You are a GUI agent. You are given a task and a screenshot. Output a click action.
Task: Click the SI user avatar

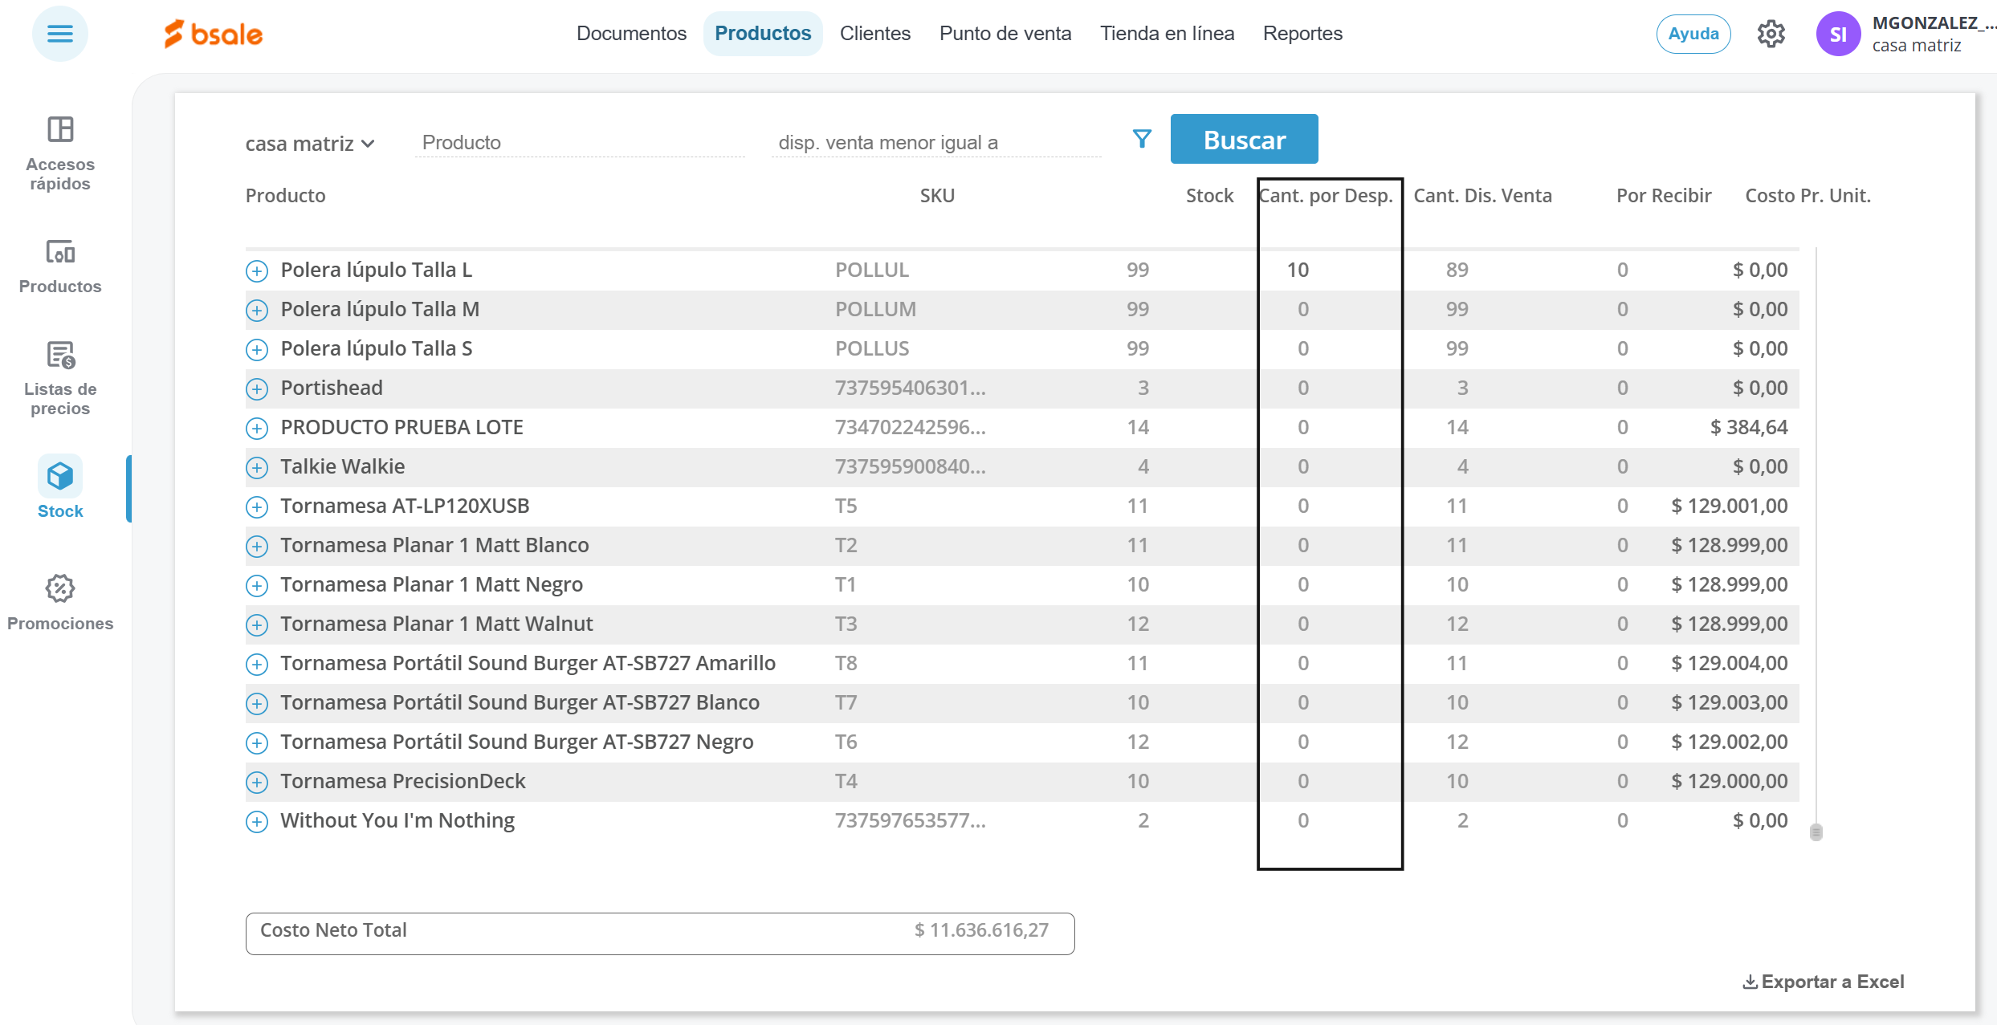(x=1838, y=34)
